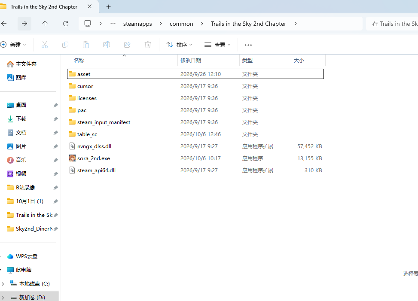Open the see-more ellipsis menu in toolbar

(x=248, y=45)
